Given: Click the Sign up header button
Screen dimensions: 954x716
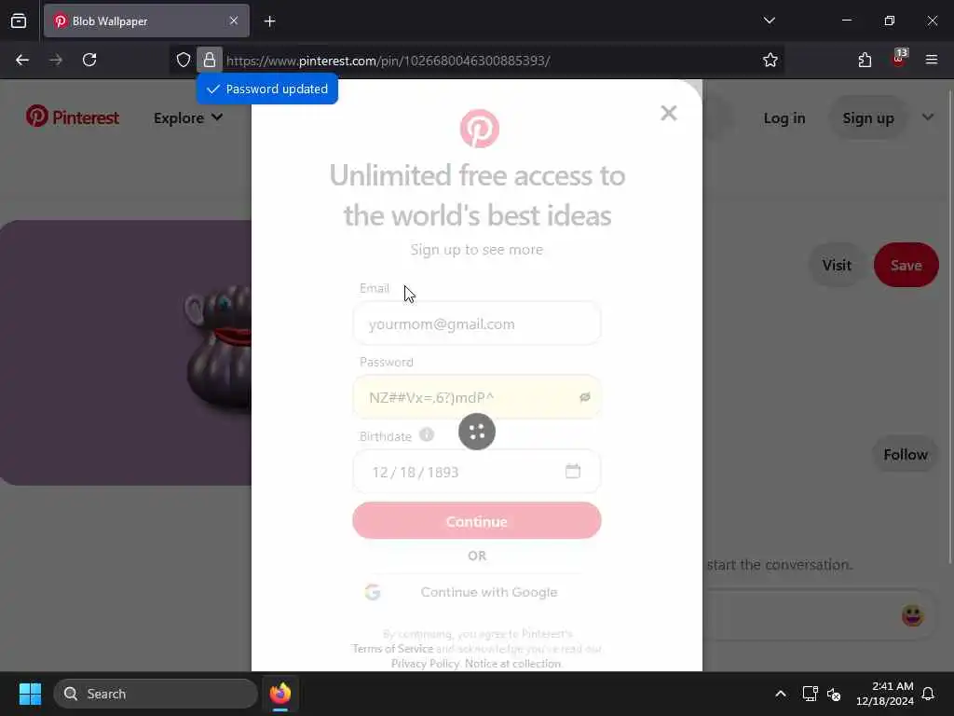Looking at the screenshot, I should coord(868,118).
